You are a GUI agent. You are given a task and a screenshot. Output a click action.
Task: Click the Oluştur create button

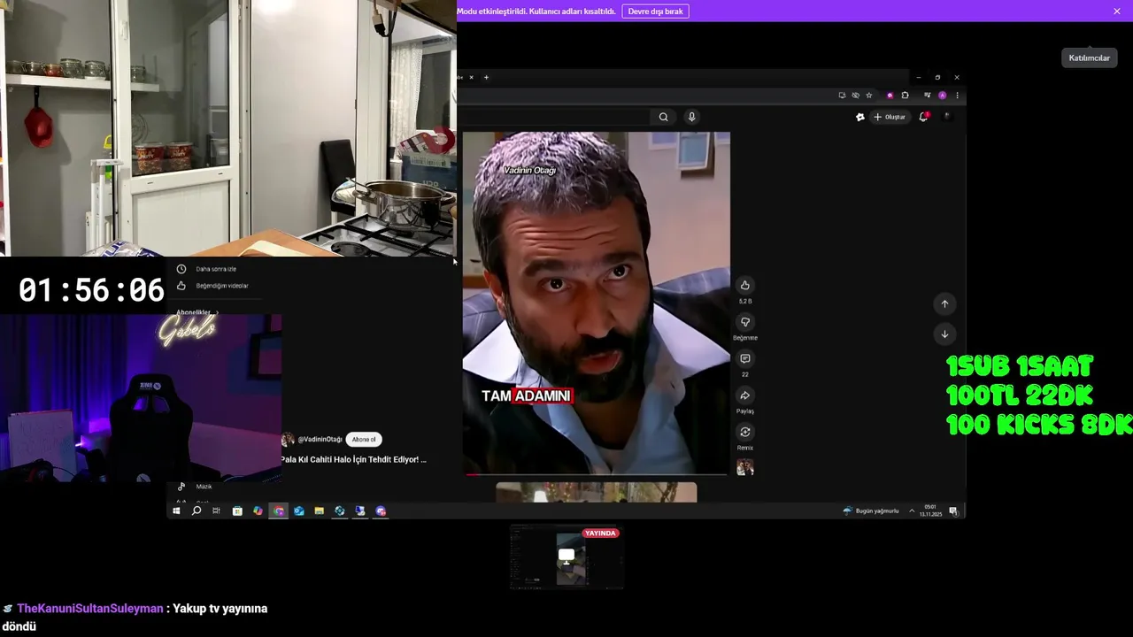[x=890, y=117]
